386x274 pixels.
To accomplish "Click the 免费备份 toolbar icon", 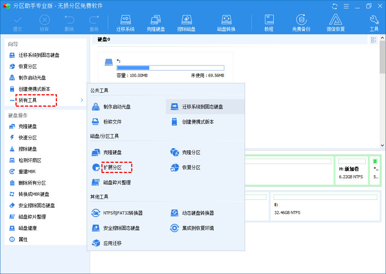I will click(x=301, y=23).
